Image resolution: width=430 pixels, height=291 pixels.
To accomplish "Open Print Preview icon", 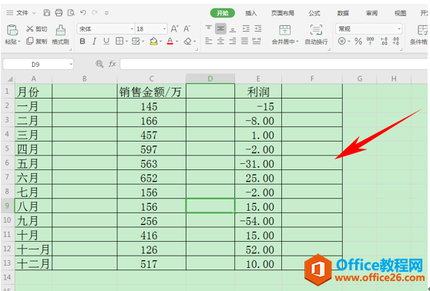I will 71,12.
